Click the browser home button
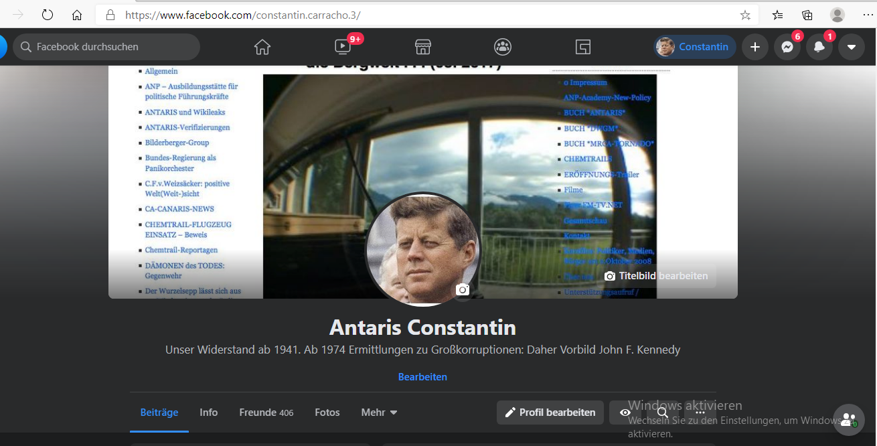This screenshot has width=877, height=446. tap(77, 15)
